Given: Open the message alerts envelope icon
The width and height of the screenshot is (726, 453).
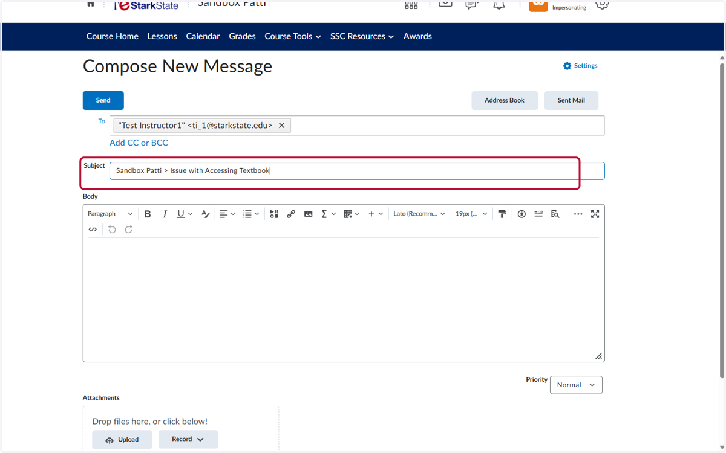Looking at the screenshot, I should [445, 4].
